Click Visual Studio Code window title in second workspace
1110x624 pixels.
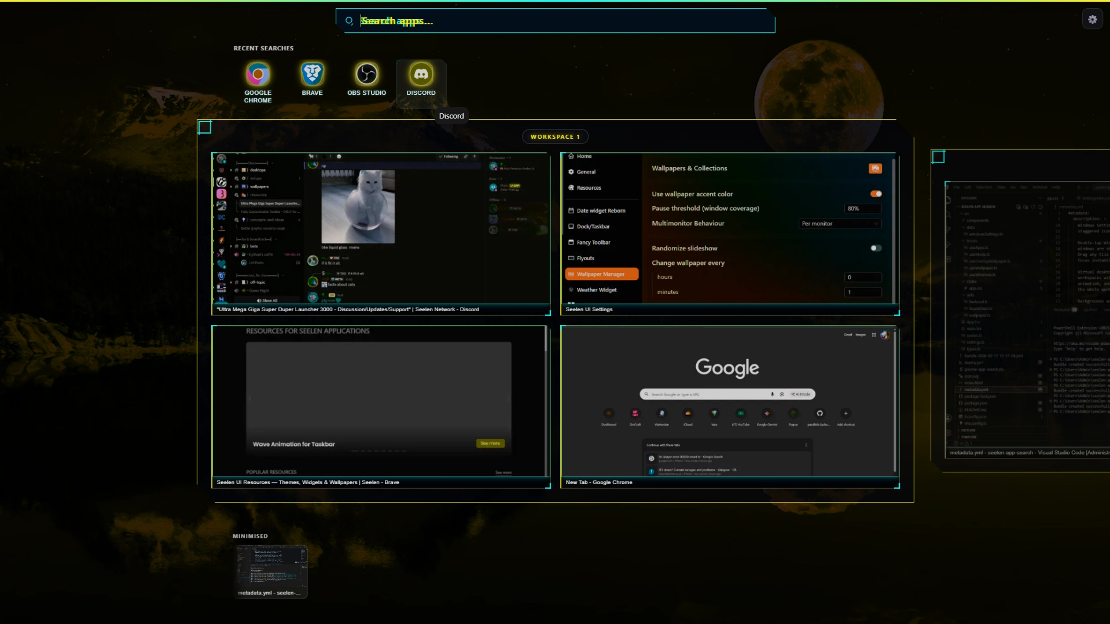(1029, 453)
